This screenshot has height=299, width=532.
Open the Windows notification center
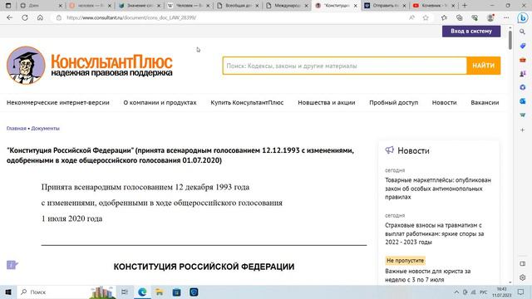[x=521, y=292]
